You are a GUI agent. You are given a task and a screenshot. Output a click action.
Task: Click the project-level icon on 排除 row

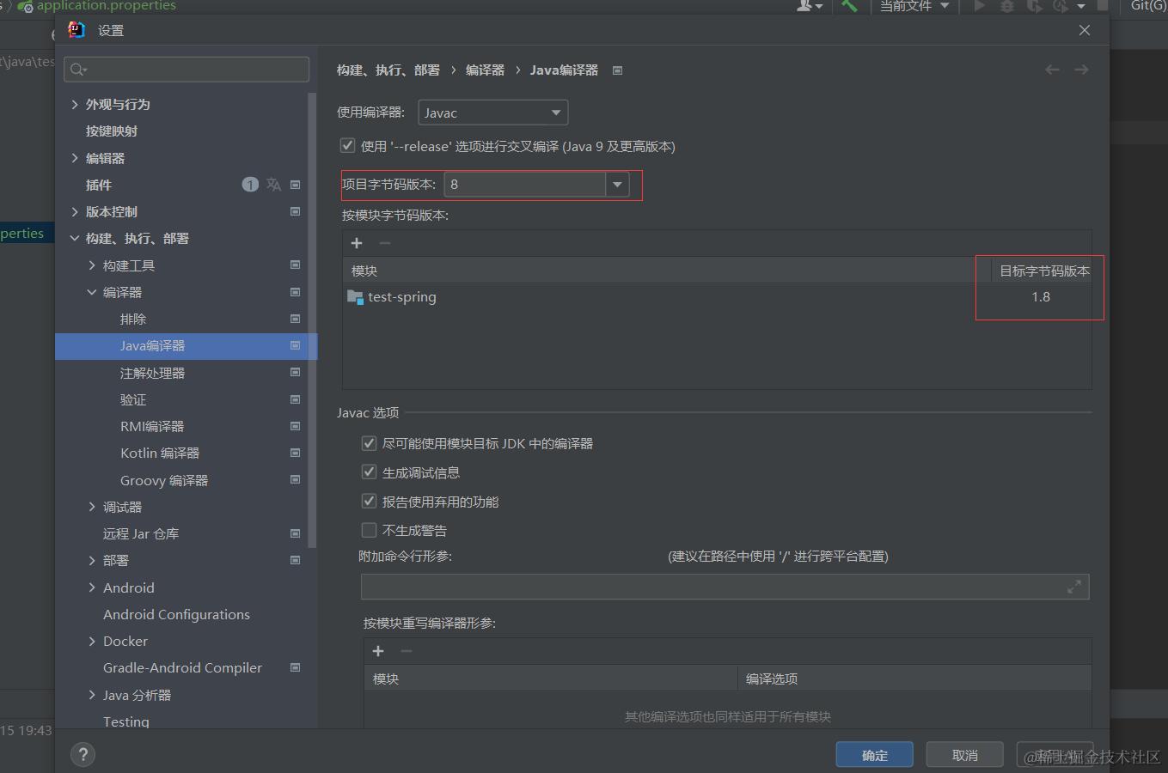(x=295, y=319)
